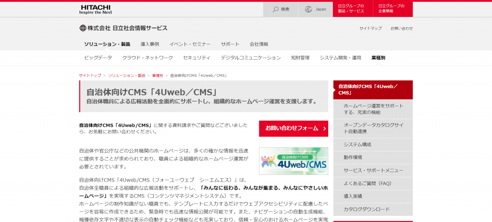The height and width of the screenshot is (222, 492).
Task: Open ビッグデータ submenu item
Action: tap(98, 58)
